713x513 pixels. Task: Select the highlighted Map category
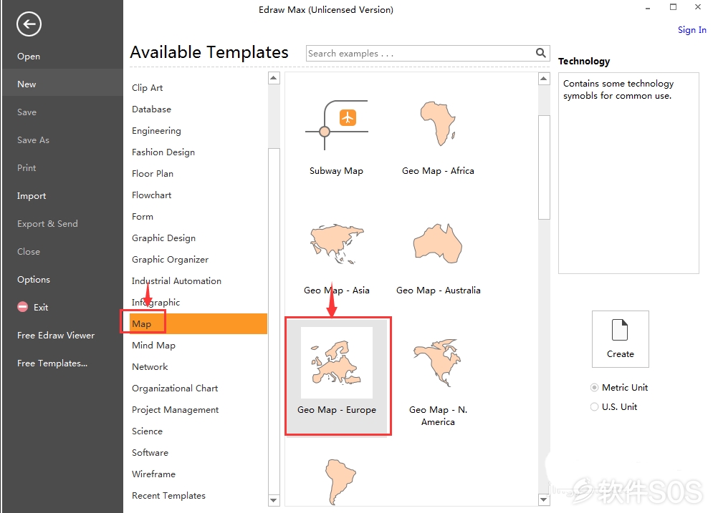[198, 323]
